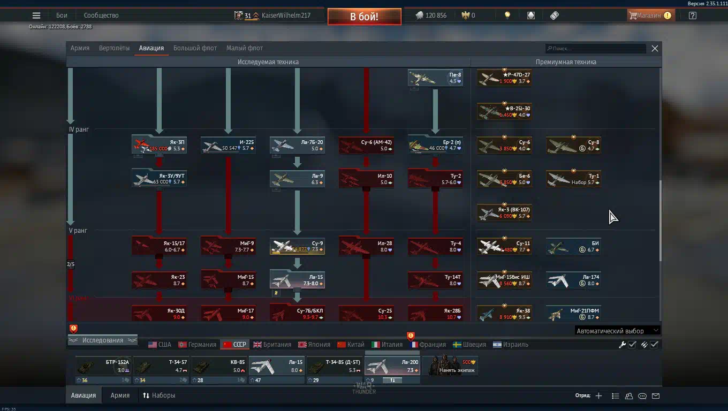
Task: Open the Автоматический выбор dropdown
Action: [617, 331]
